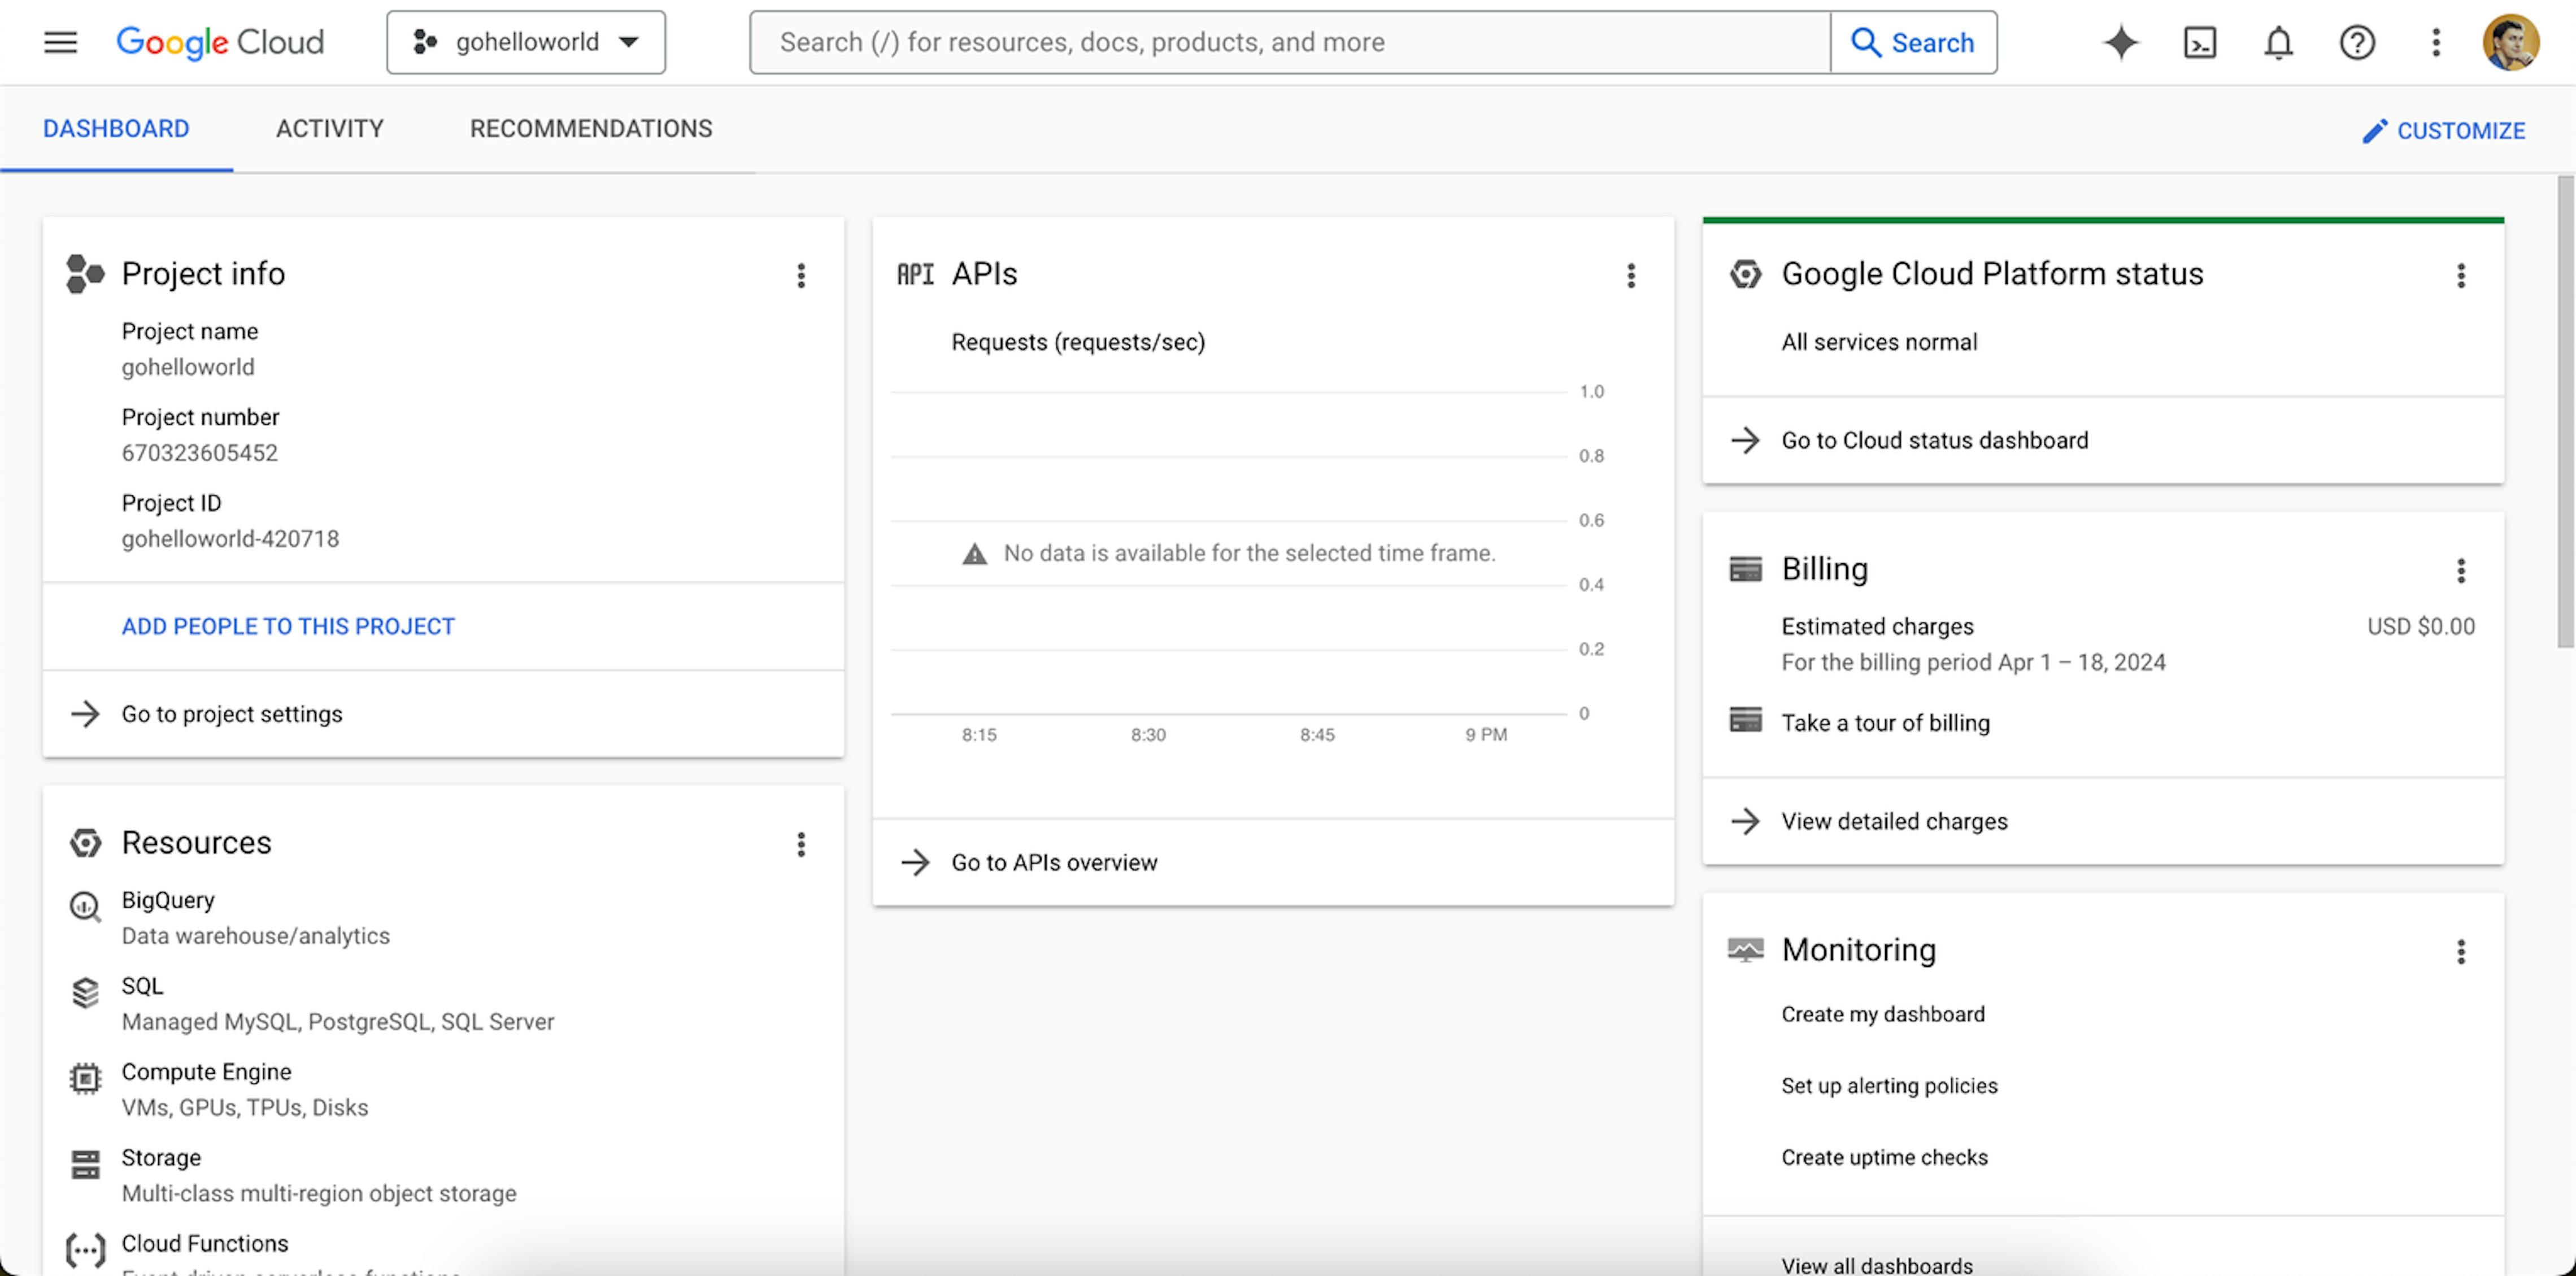The width and height of the screenshot is (2576, 1276).
Task: Switch to the Dashboard tab
Action: point(116,129)
